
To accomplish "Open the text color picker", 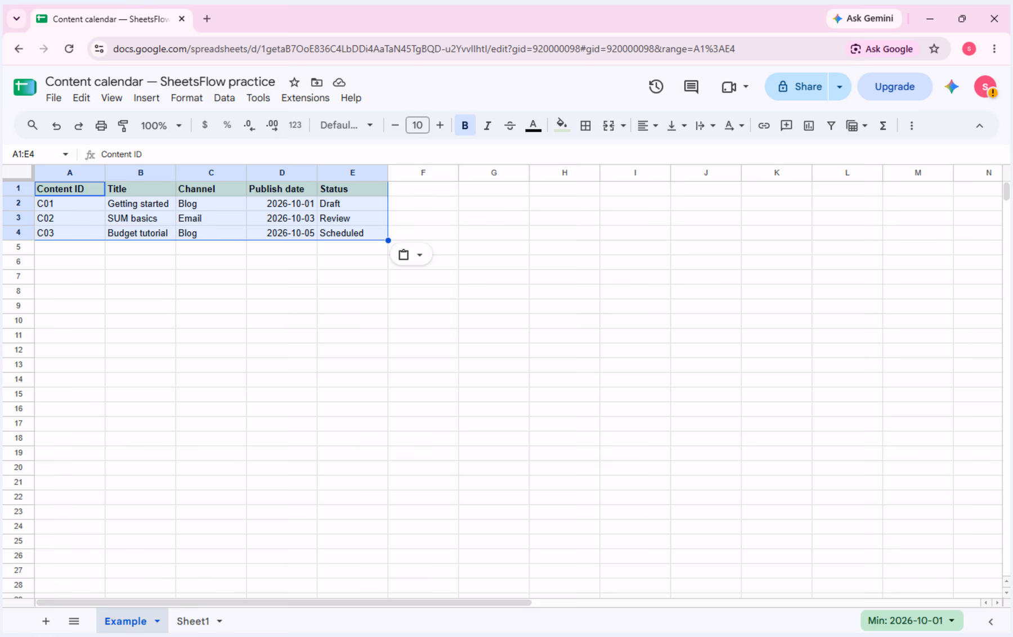I will point(533,125).
